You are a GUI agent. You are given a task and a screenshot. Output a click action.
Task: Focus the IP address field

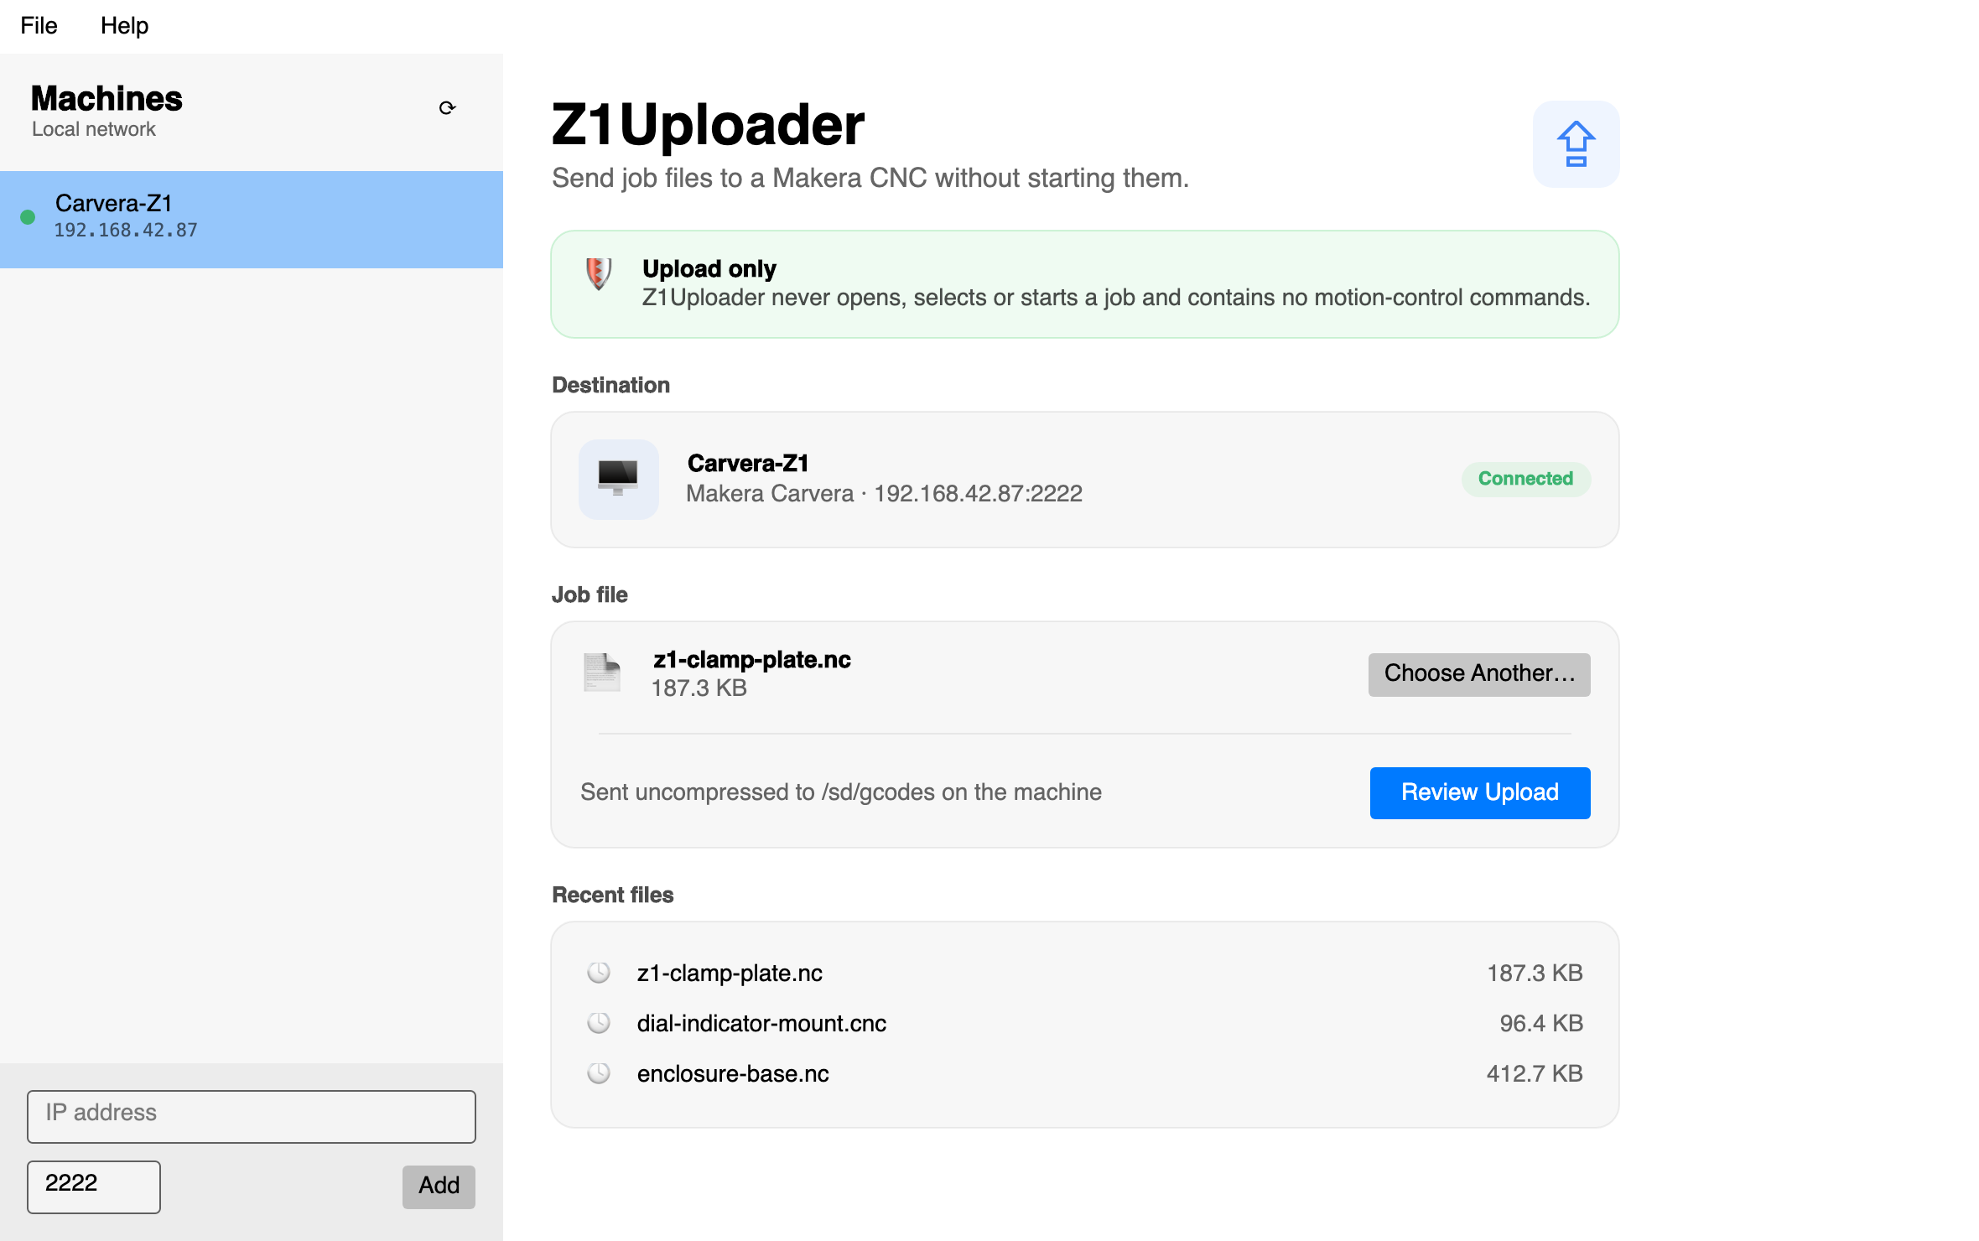(252, 1116)
